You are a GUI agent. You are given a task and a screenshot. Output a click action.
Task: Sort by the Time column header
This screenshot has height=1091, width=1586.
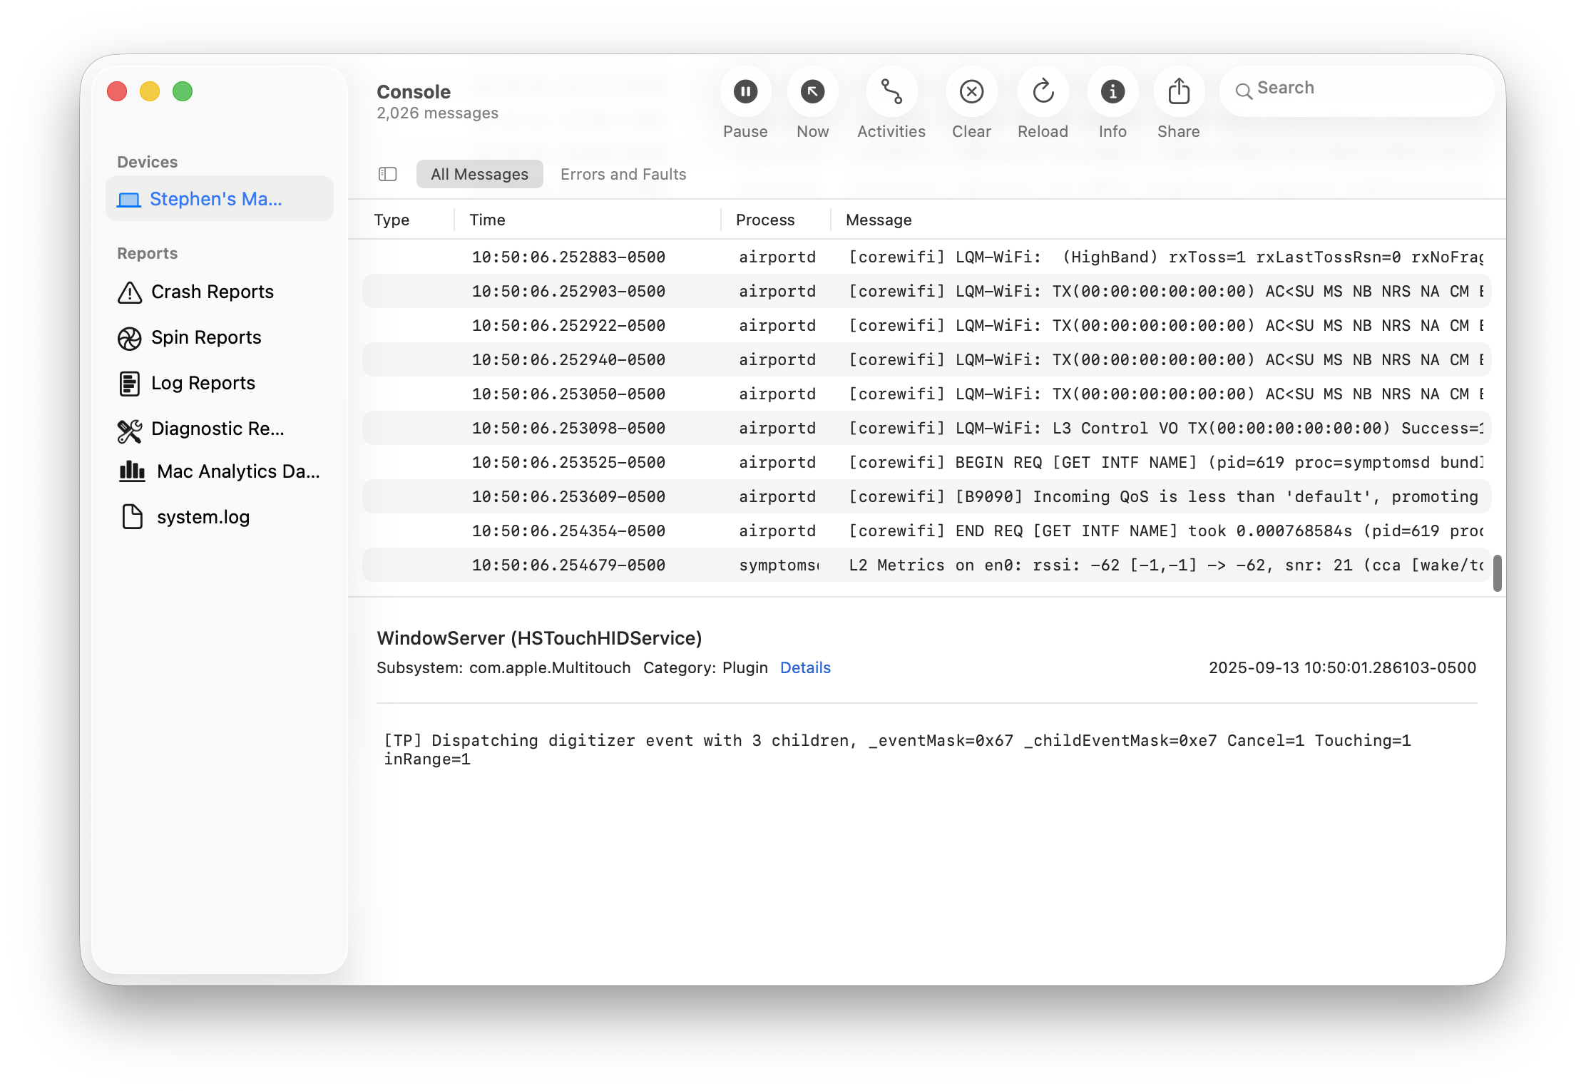pyautogui.click(x=488, y=220)
